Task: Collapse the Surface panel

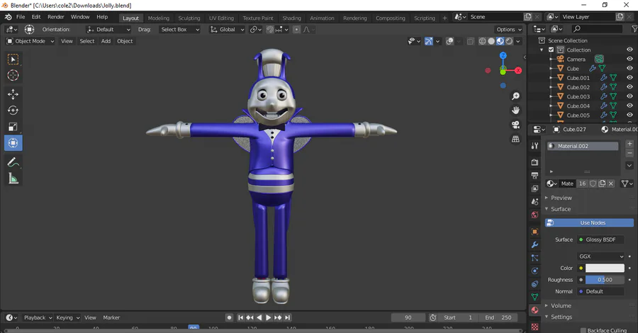Action: (x=561, y=209)
